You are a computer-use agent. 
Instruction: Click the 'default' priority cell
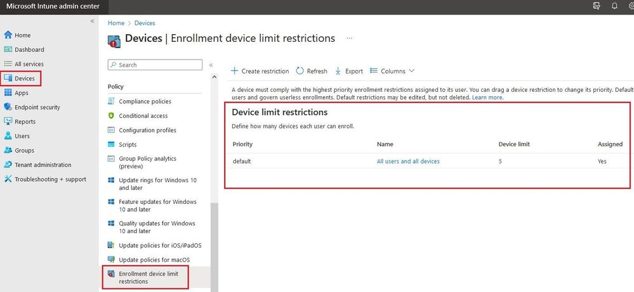point(242,161)
